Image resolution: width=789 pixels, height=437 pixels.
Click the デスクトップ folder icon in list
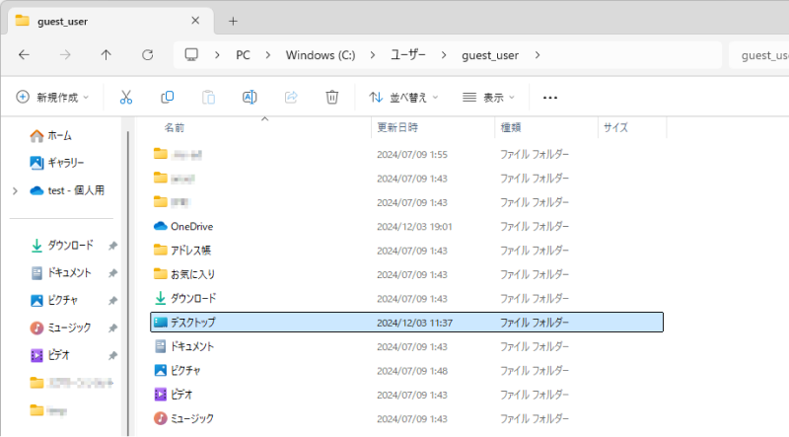coord(160,323)
